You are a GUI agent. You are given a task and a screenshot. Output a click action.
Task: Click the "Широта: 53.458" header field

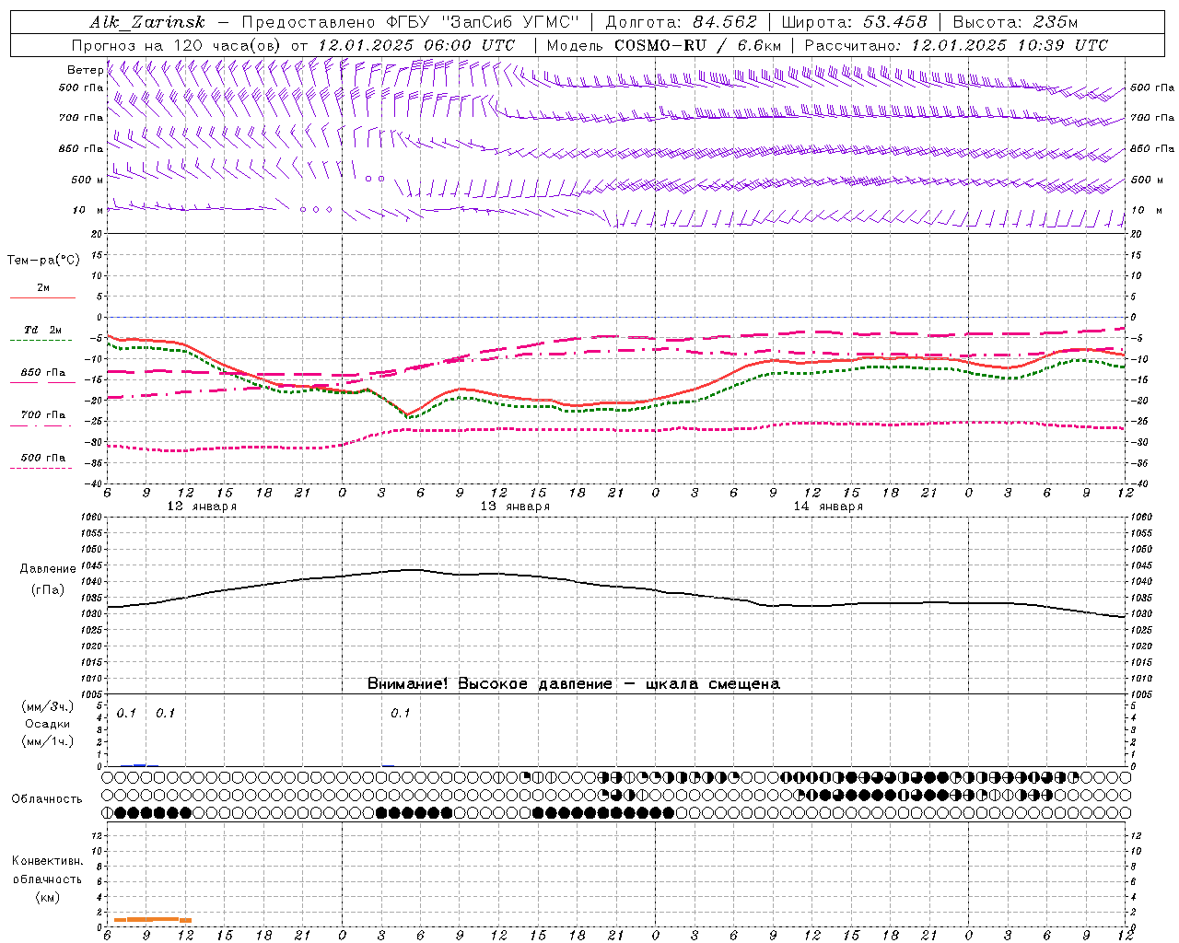(854, 22)
